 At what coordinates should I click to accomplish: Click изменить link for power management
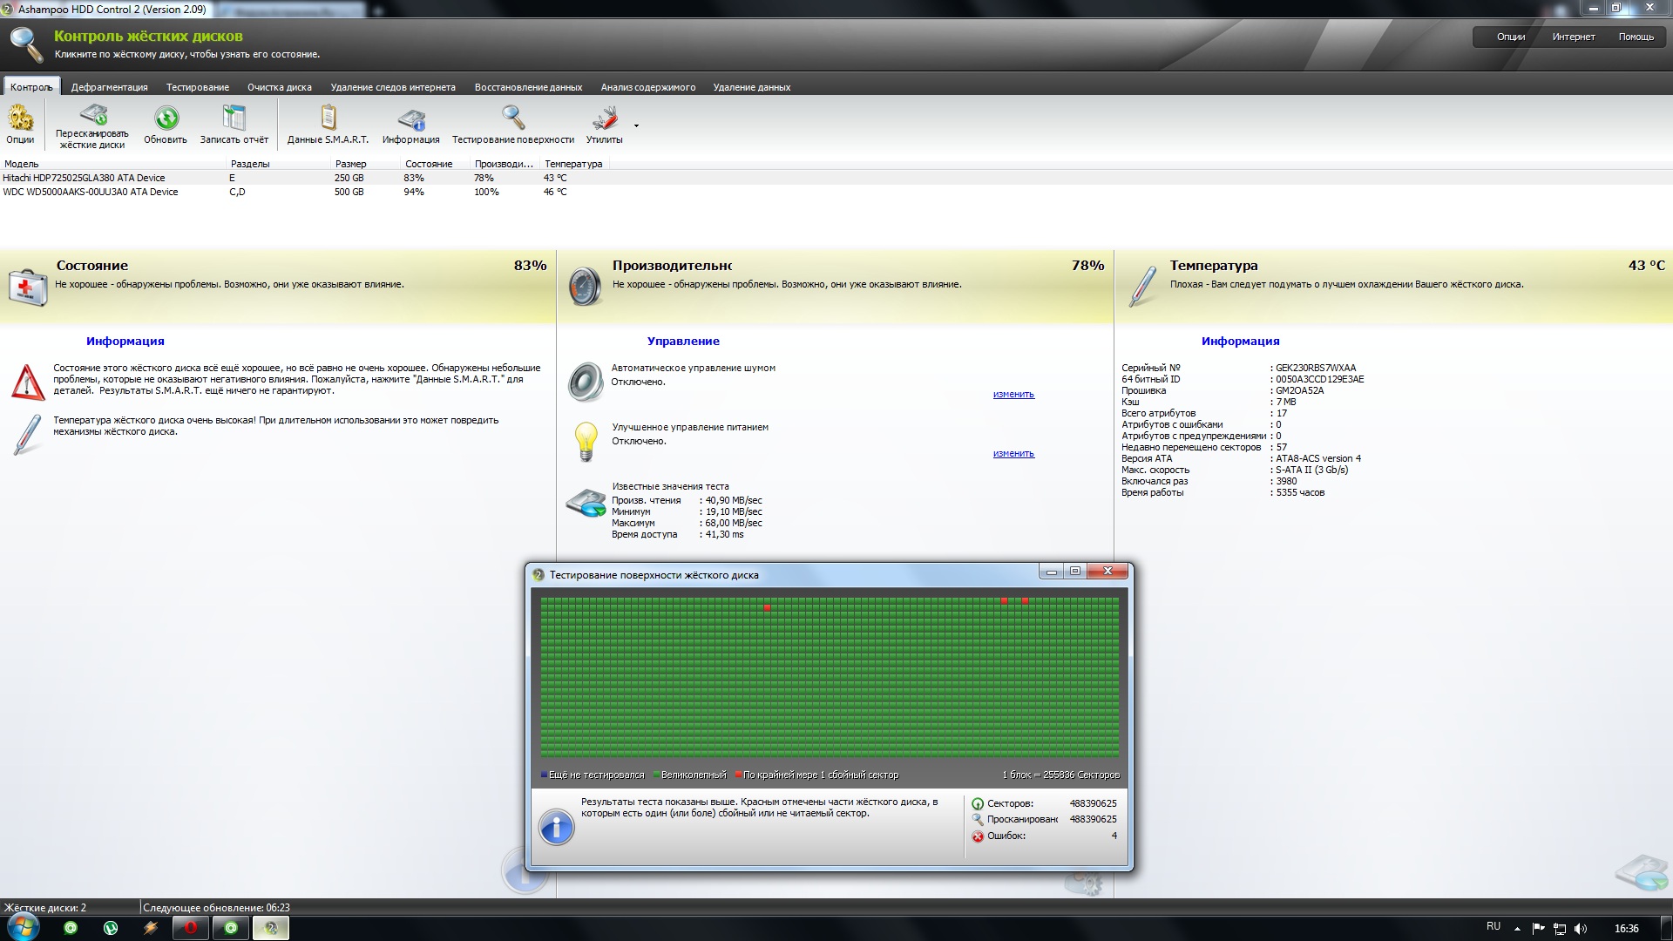[x=1013, y=454]
